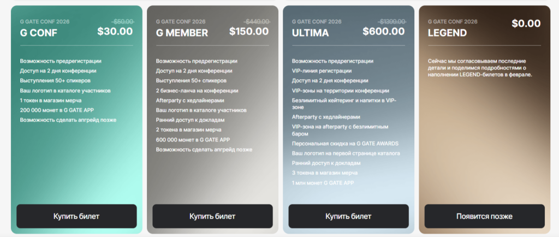Select "Персональная скидка на G GATE AWARDS" line

click(x=345, y=144)
